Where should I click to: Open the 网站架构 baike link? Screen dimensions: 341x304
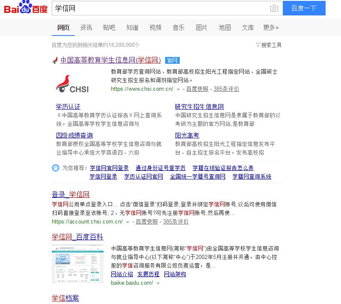(175, 274)
